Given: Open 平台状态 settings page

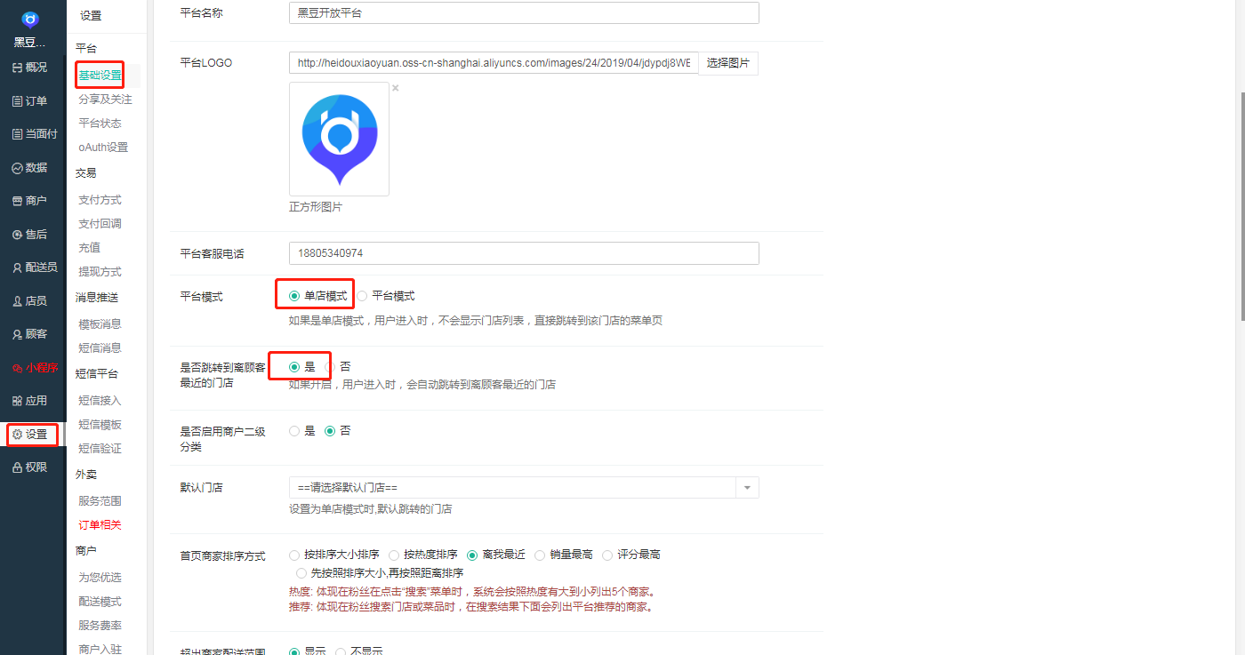Looking at the screenshot, I should pos(100,124).
